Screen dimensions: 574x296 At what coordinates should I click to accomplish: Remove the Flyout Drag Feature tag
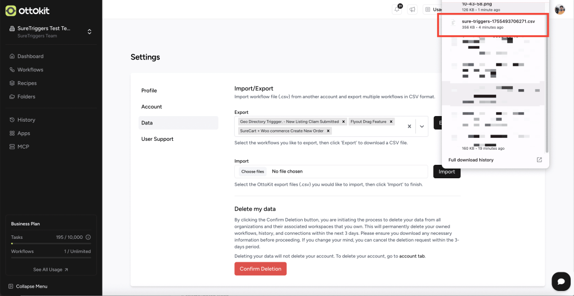pyautogui.click(x=391, y=122)
